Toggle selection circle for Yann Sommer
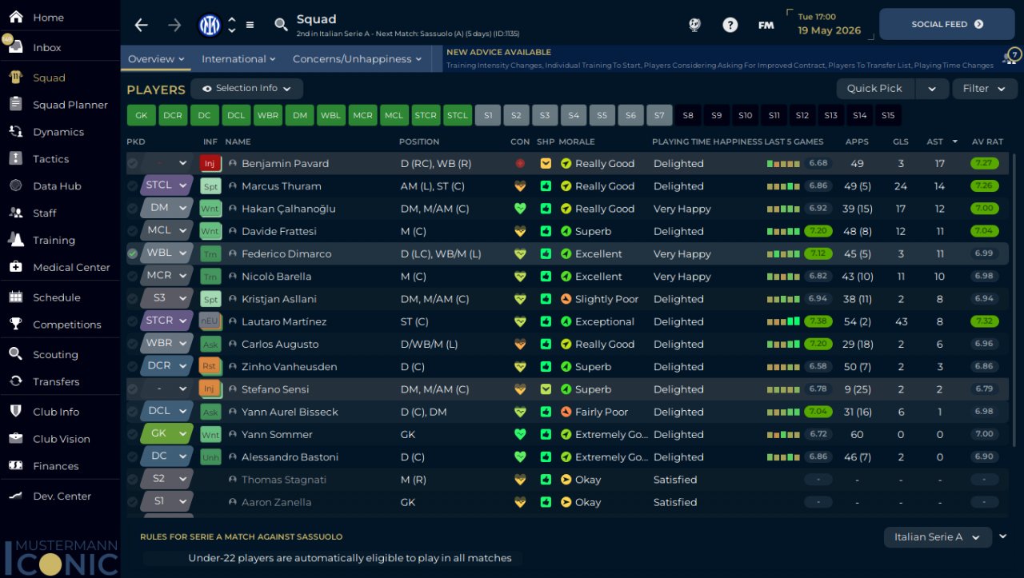1024x578 pixels. click(132, 434)
